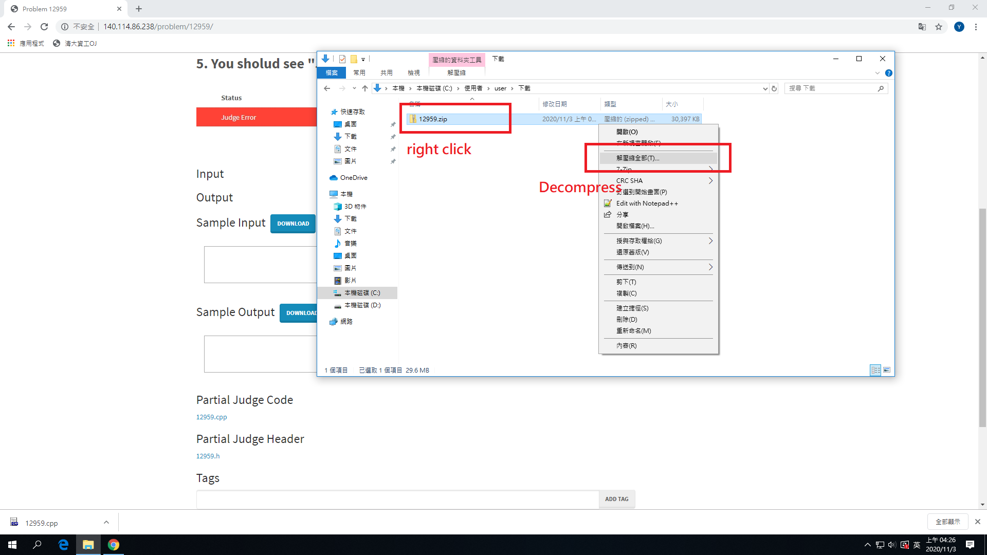Viewport: 987px width, 555px height.
Task: Click the File Explorer taskbar icon
Action: pyautogui.click(x=88, y=545)
